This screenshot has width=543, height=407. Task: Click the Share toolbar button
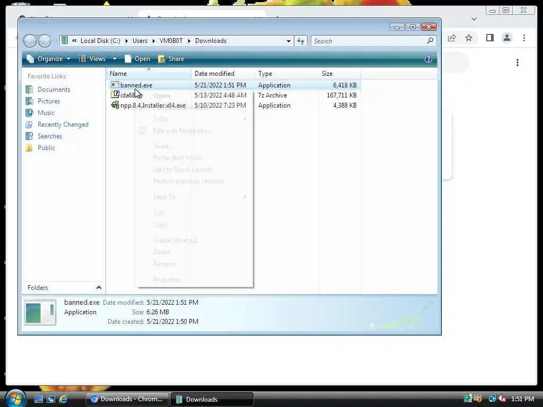pos(171,59)
